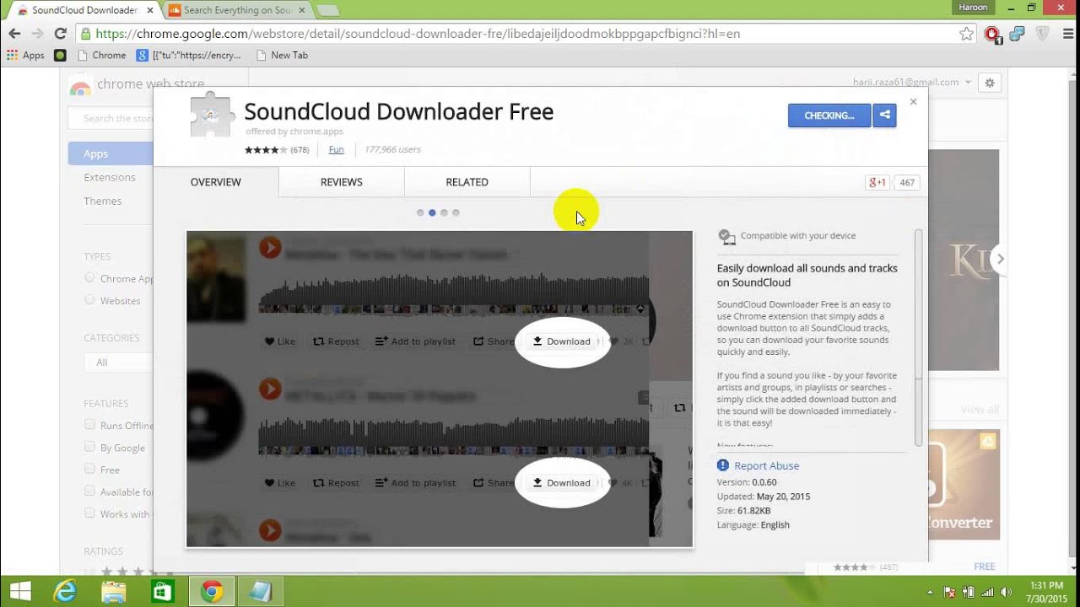1080x607 pixels.
Task: Switch to the OVERVIEW tab
Action: pos(216,182)
